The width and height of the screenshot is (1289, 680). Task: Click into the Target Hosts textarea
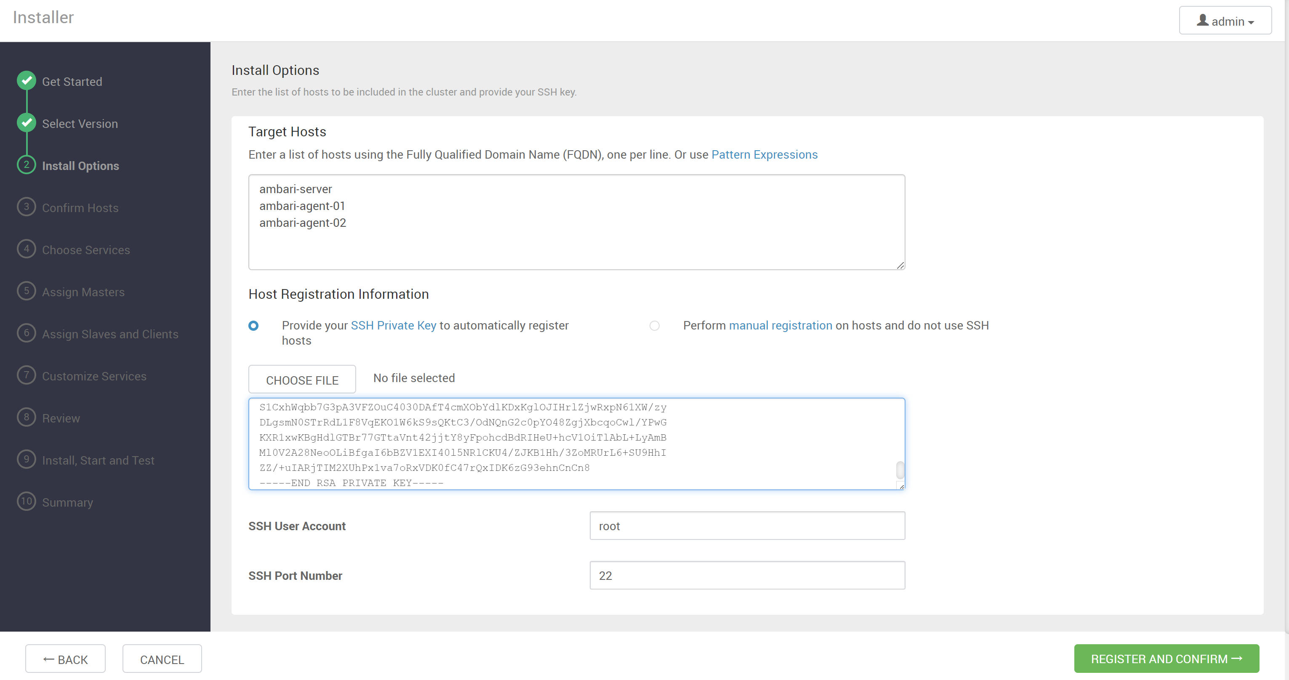(576, 222)
